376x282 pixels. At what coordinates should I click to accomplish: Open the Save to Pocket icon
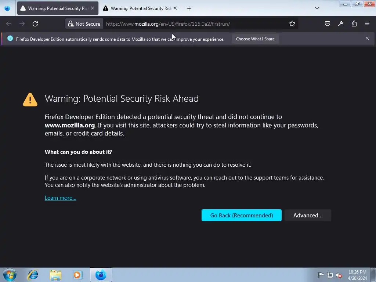tap(327, 23)
